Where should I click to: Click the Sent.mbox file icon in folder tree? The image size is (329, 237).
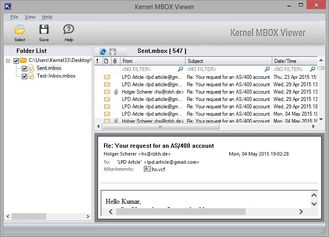click(x=32, y=68)
